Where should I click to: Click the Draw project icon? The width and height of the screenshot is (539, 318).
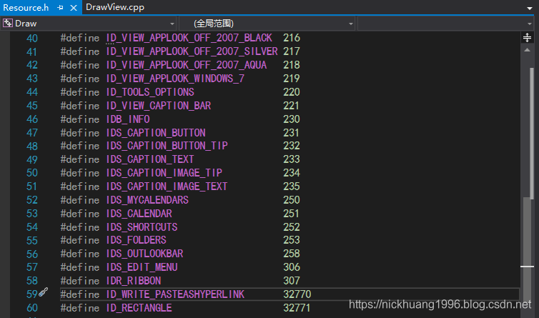pyautogui.click(x=8, y=23)
